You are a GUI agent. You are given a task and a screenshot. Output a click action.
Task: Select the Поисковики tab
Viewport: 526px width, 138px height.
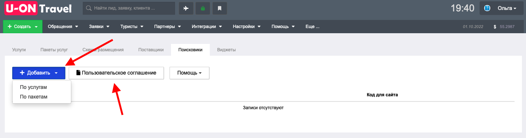(x=190, y=50)
